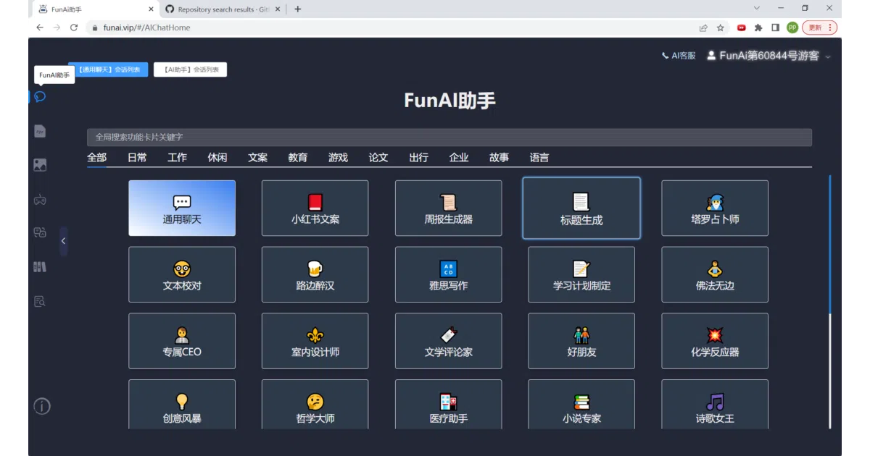This screenshot has height=456, width=870.
Task: Reload the page in the browser
Action: (74, 28)
